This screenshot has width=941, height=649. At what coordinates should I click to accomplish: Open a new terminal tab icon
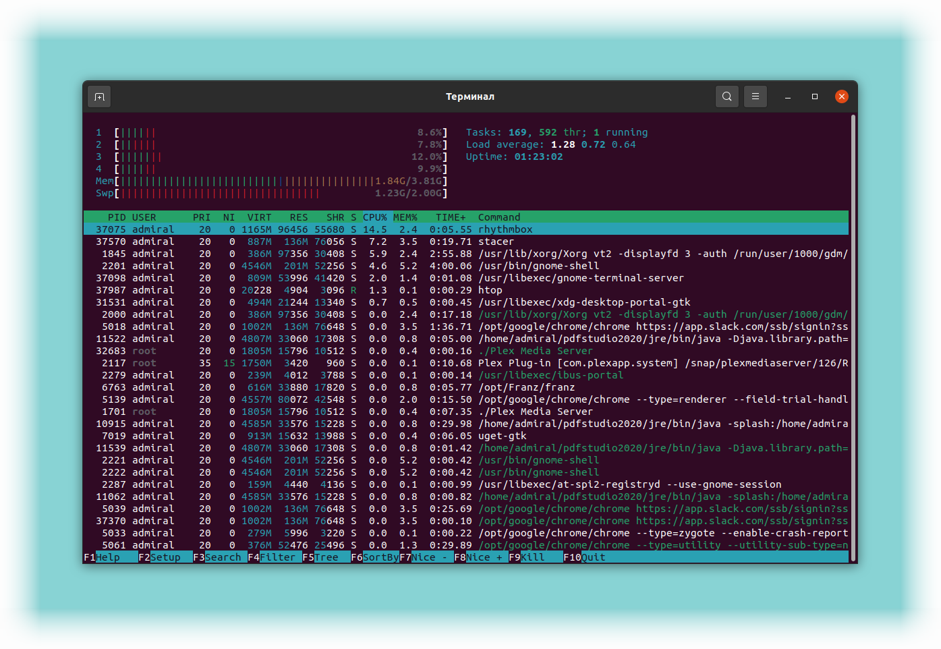click(99, 96)
